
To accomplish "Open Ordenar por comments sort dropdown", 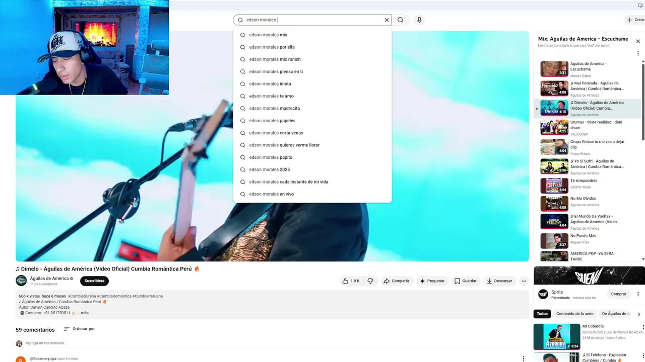I will coord(79,329).
